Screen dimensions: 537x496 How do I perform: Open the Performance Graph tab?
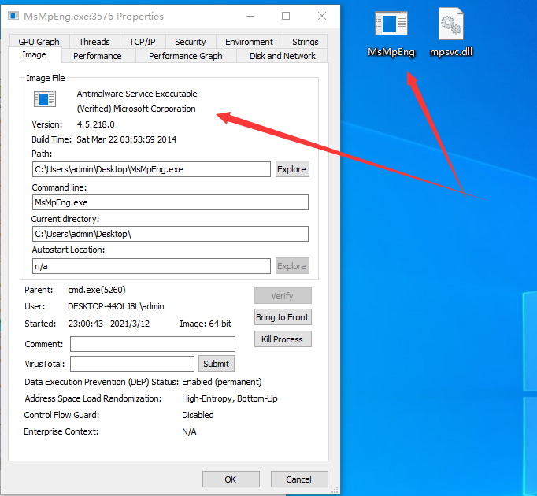pos(186,56)
